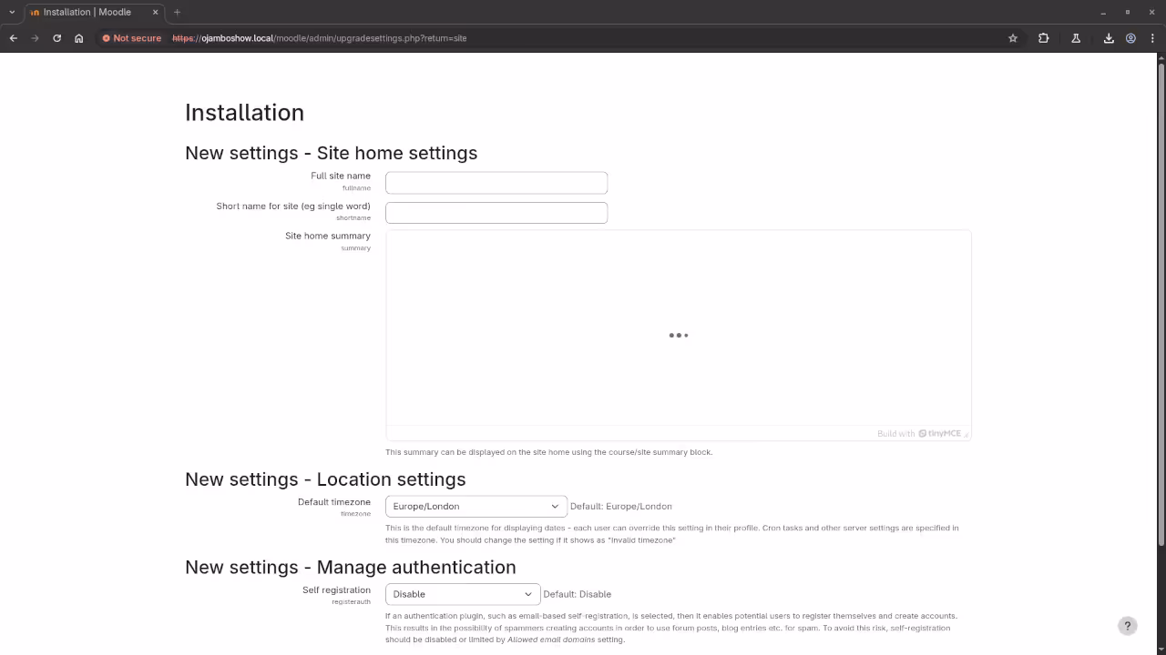Click inside the Site home summary editor
1166x655 pixels.
tap(679, 327)
